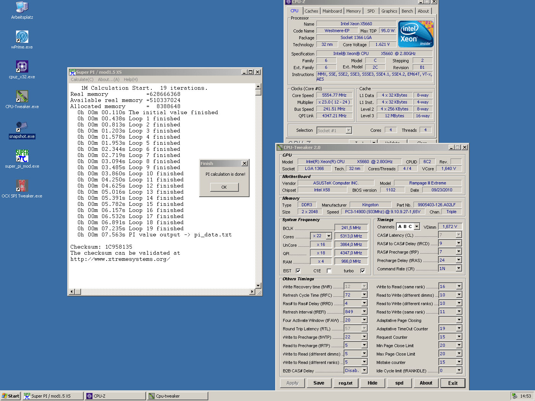
Task: Select the wPrime.exe desktop shortcut
Action: (22, 40)
